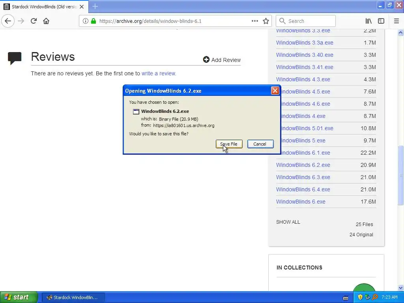The image size is (404, 303).
Task: Open the Library icon in toolbar
Action: point(368,21)
